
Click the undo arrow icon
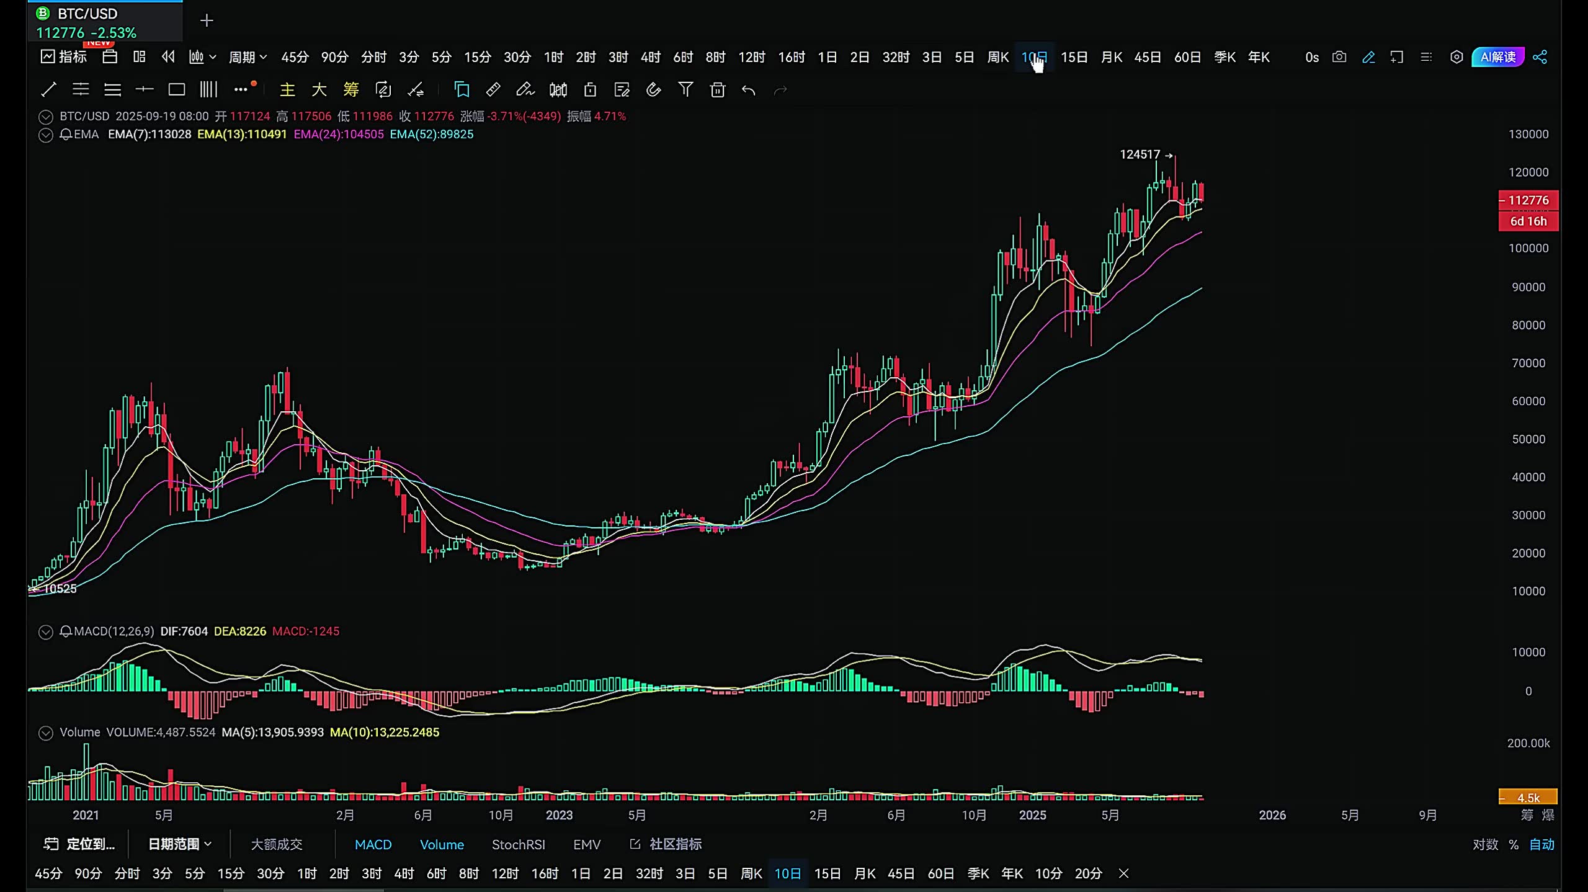747,90
